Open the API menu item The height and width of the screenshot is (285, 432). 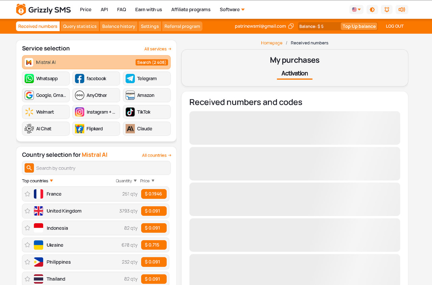[104, 9]
